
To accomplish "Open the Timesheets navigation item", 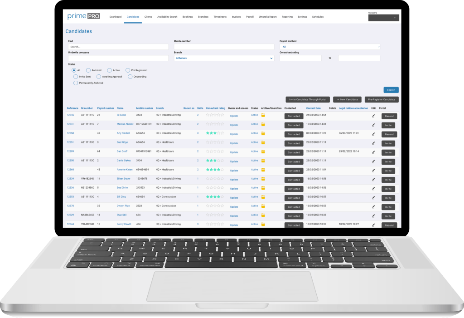I will pyautogui.click(x=220, y=17).
